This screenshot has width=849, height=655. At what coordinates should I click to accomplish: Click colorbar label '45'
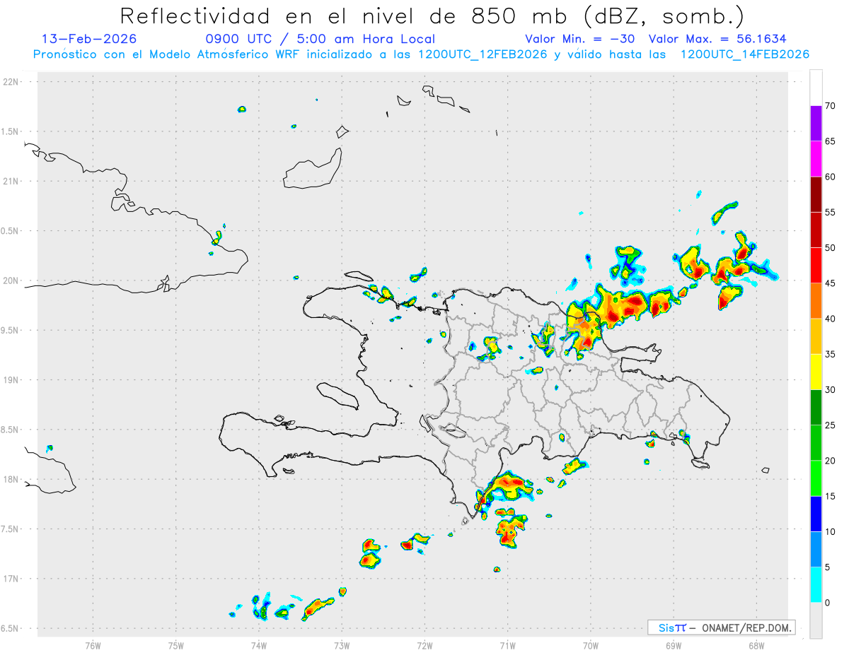pos(830,283)
